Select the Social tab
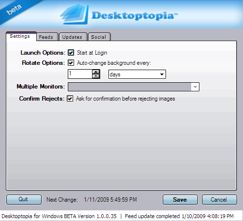This screenshot has height=221, width=243. pyautogui.click(x=98, y=37)
